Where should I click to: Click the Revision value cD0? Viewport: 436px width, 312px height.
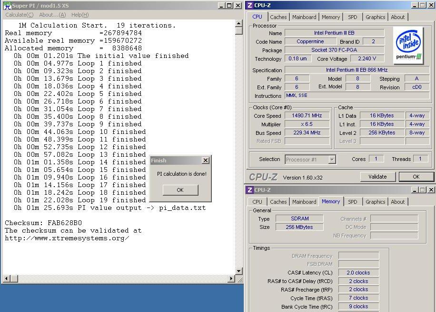416,87
